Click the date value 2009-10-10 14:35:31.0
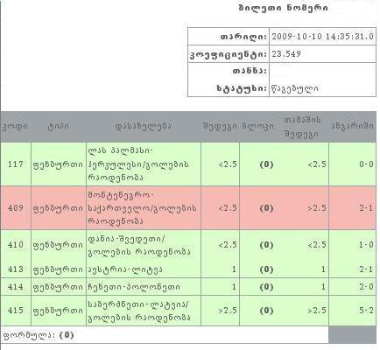 (322, 37)
